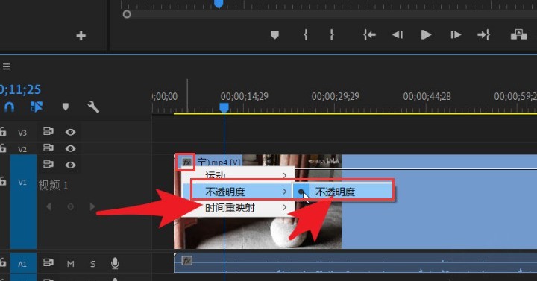Hide track V2 with eye icon

pos(70,148)
